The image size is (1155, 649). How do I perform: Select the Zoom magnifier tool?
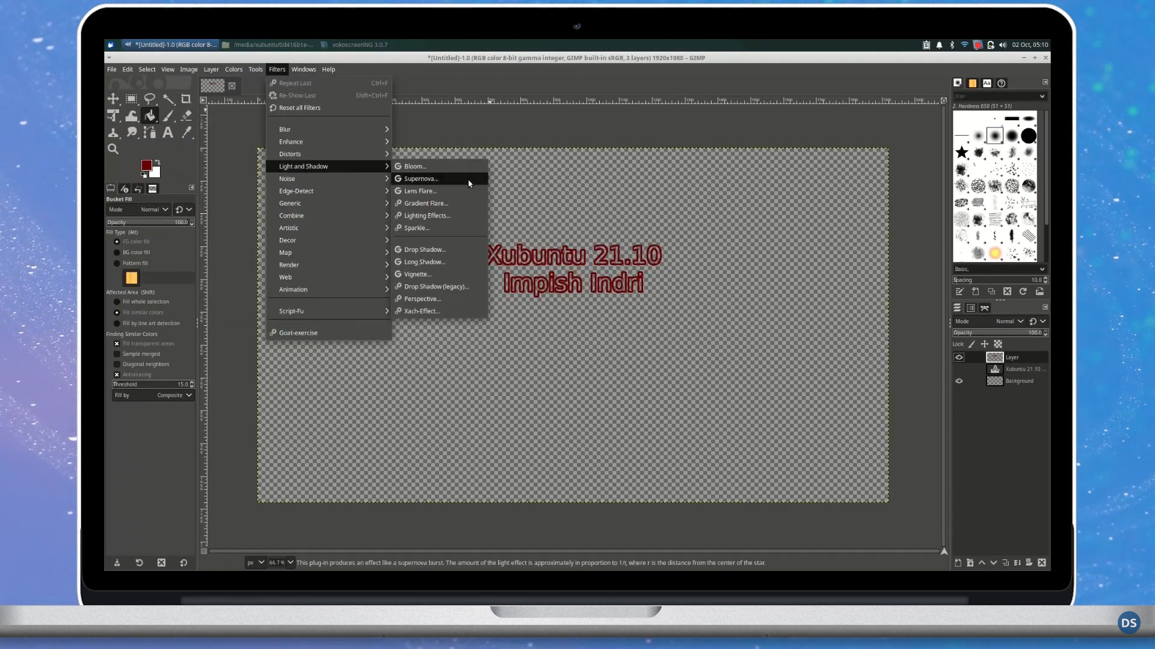coord(113,149)
